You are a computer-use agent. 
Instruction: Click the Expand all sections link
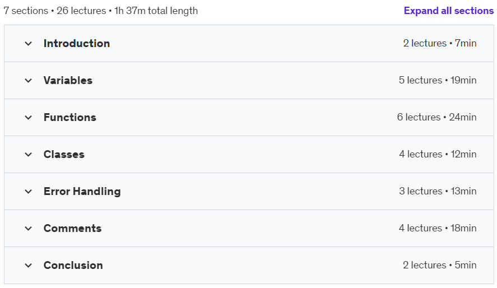448,11
